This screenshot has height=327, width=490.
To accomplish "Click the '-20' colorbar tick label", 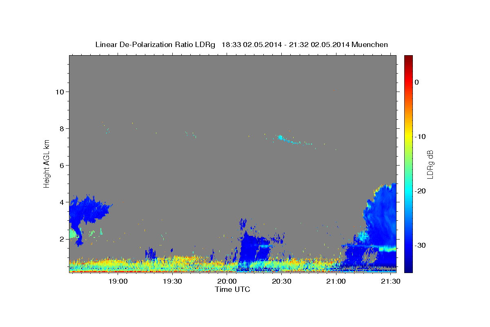I will [421, 191].
